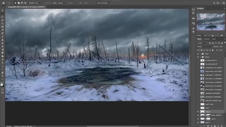
Task: Click Navigator zoom out button
Action: click(205, 35)
